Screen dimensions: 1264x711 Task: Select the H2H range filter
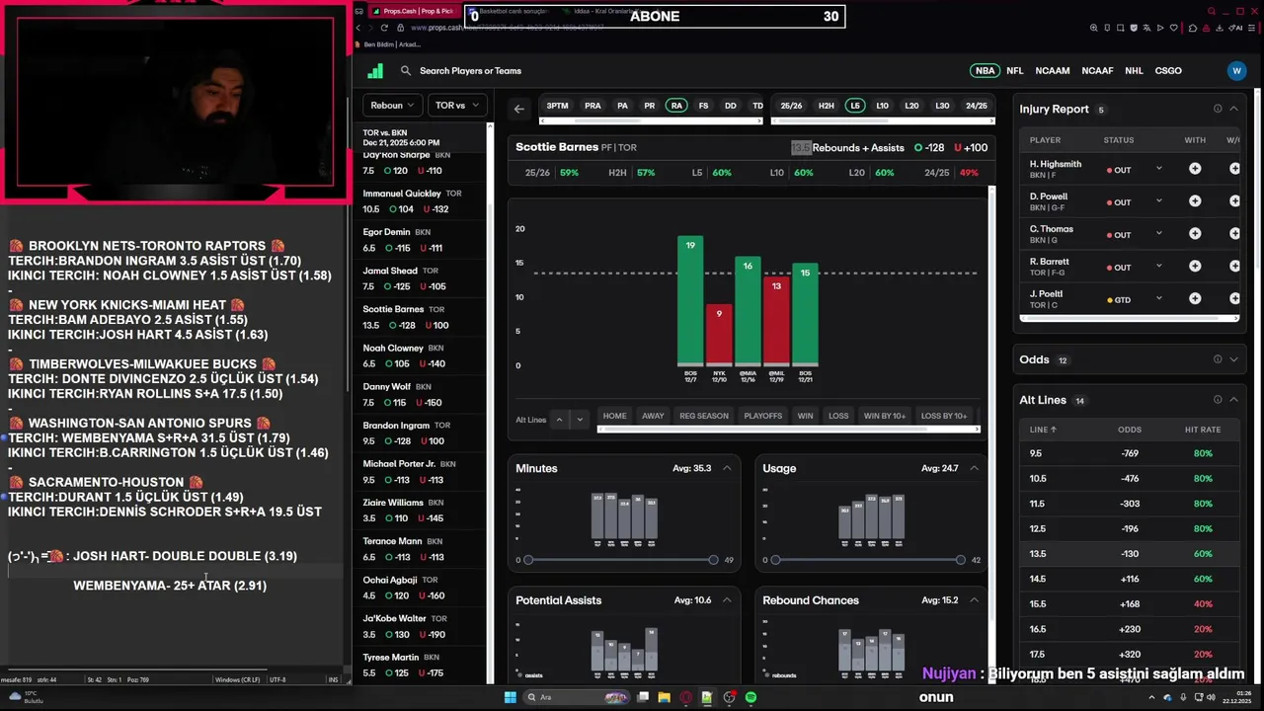827,106
